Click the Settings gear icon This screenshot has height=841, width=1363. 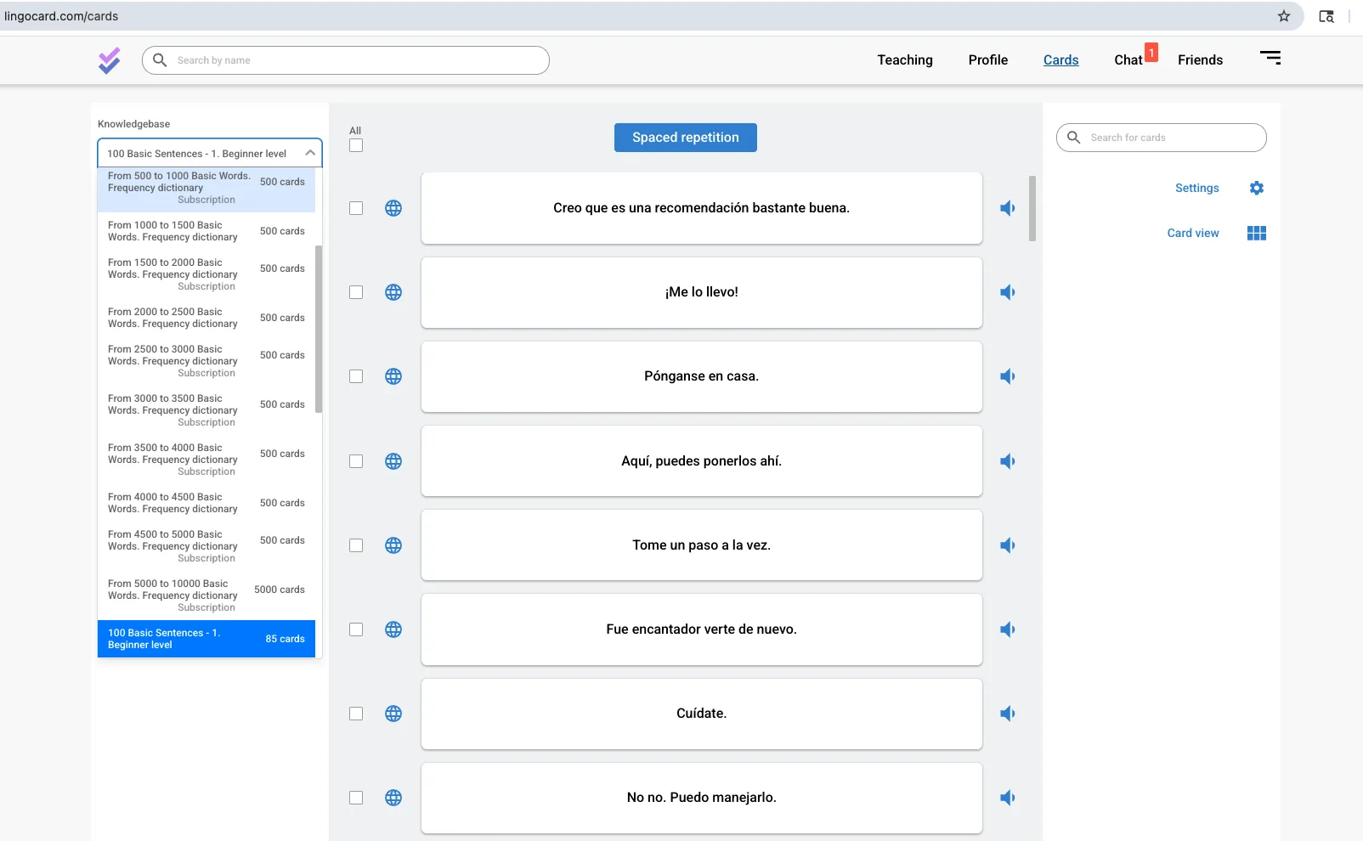[1257, 188]
